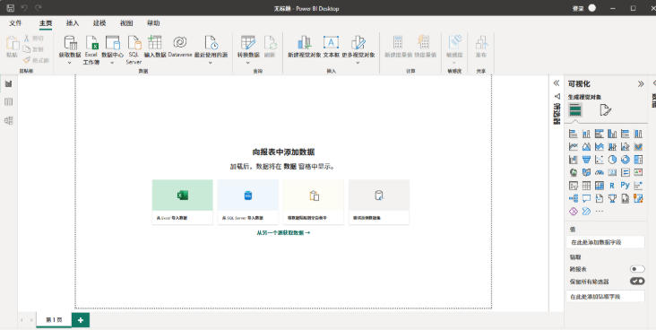Image resolution: width=656 pixels, height=330 pixels.
Task: Select the table visual icon
Action: (587, 186)
